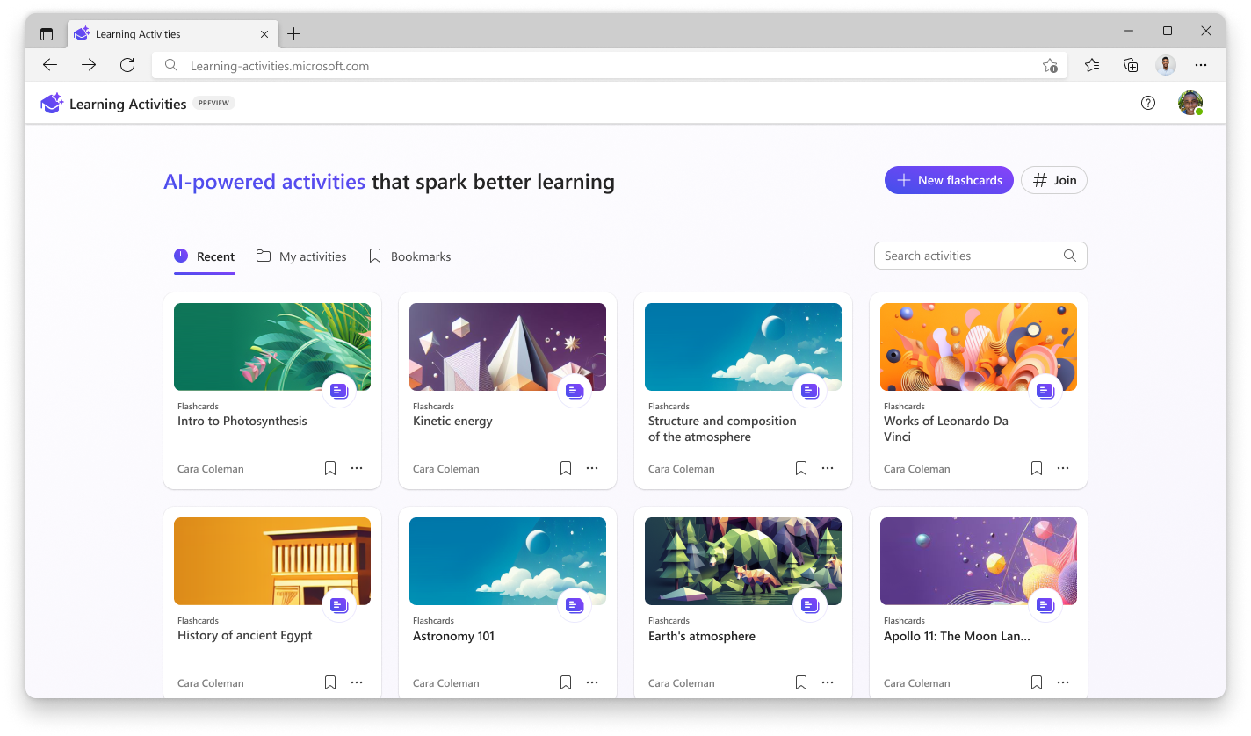This screenshot has width=1251, height=736.
Task: Open the browser Collections icon
Action: point(1130,65)
